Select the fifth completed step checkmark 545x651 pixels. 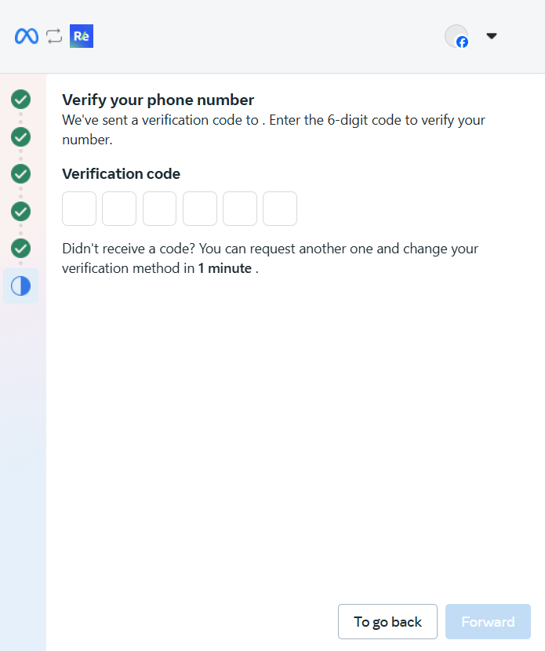pos(20,248)
